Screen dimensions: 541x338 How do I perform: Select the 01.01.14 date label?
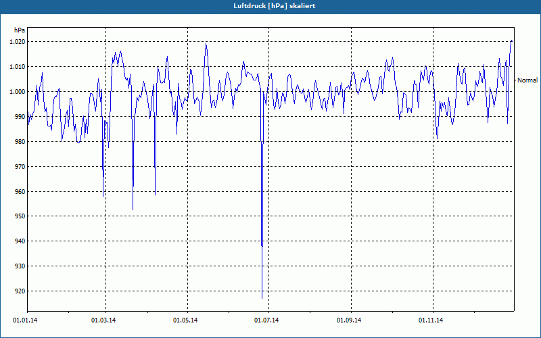pos(25,320)
